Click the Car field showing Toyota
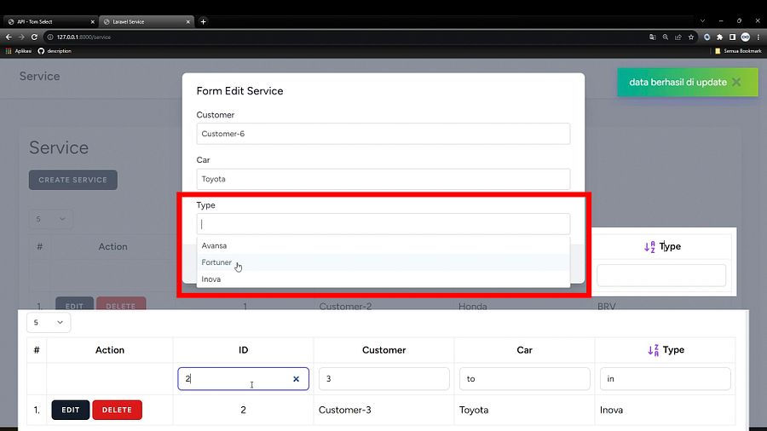The height and width of the screenshot is (431, 767). point(383,179)
